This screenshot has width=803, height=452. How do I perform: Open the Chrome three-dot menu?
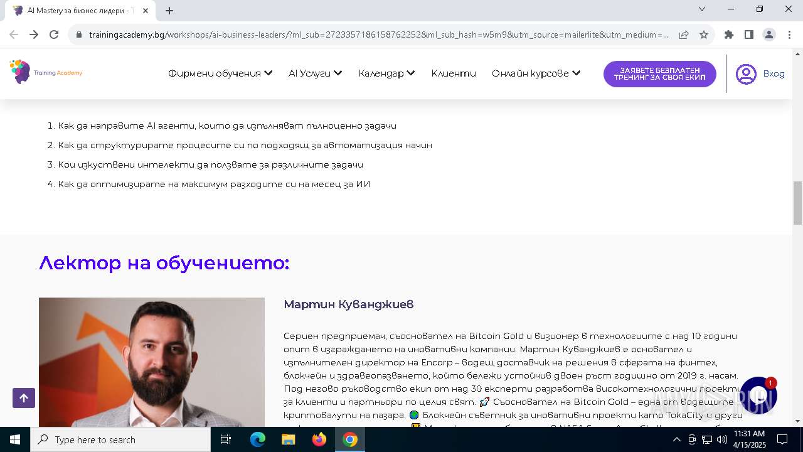pos(789,35)
